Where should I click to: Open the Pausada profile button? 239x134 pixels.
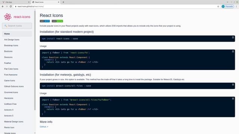point(227,6)
